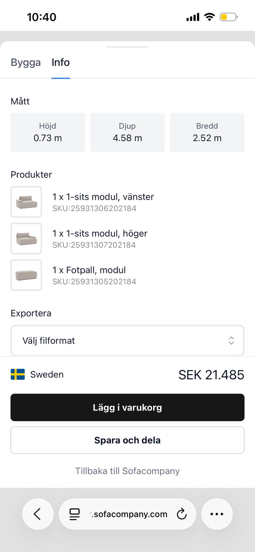Follow the Tillbaka till Sofacompany link
255x552 pixels.
tap(127, 471)
